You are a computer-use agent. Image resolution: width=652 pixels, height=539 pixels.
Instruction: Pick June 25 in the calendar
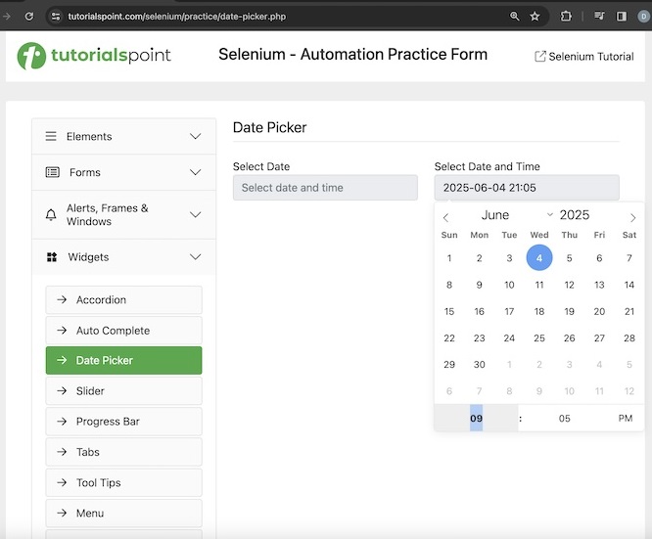tap(539, 337)
